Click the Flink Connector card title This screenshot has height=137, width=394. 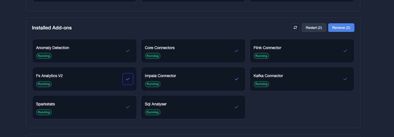pos(267,48)
